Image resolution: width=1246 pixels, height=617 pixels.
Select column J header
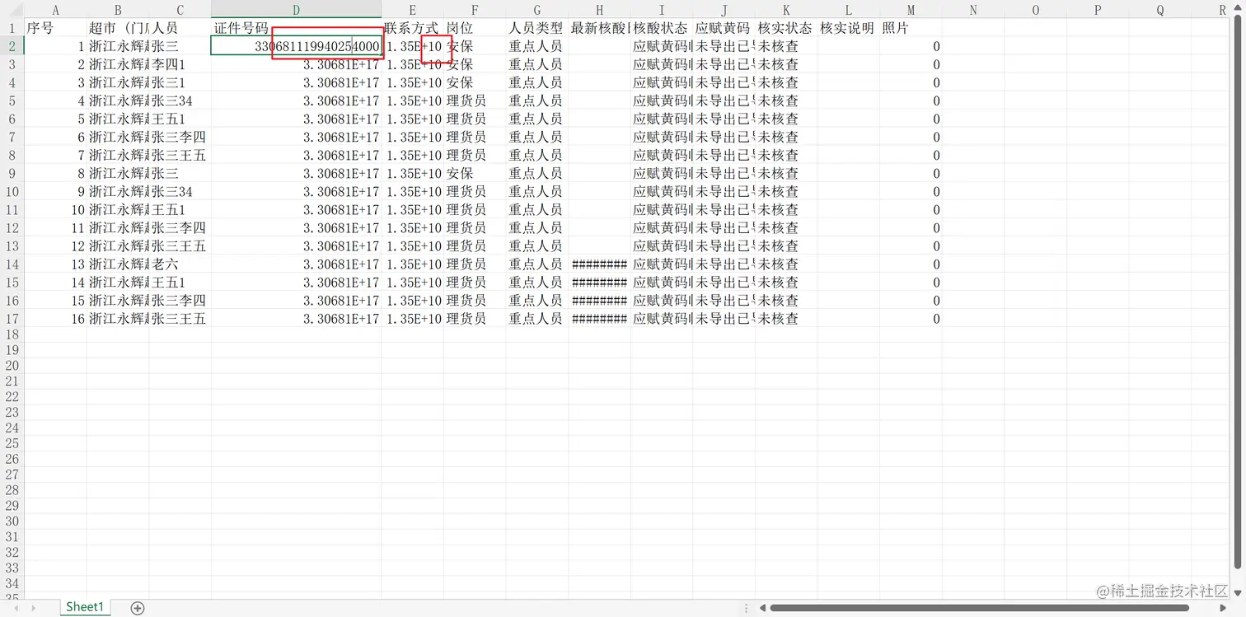(x=724, y=10)
